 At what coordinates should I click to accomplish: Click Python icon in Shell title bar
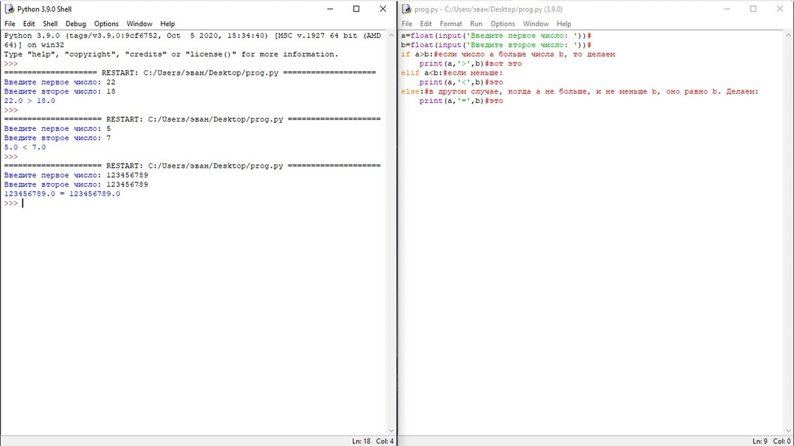[10, 9]
